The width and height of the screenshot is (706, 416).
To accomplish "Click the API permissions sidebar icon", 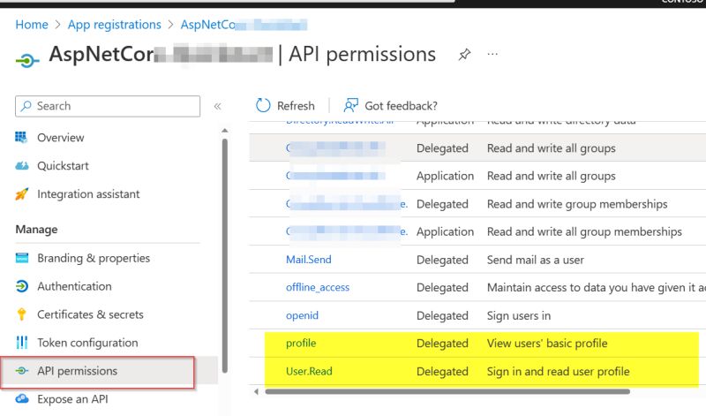I will click(x=21, y=371).
